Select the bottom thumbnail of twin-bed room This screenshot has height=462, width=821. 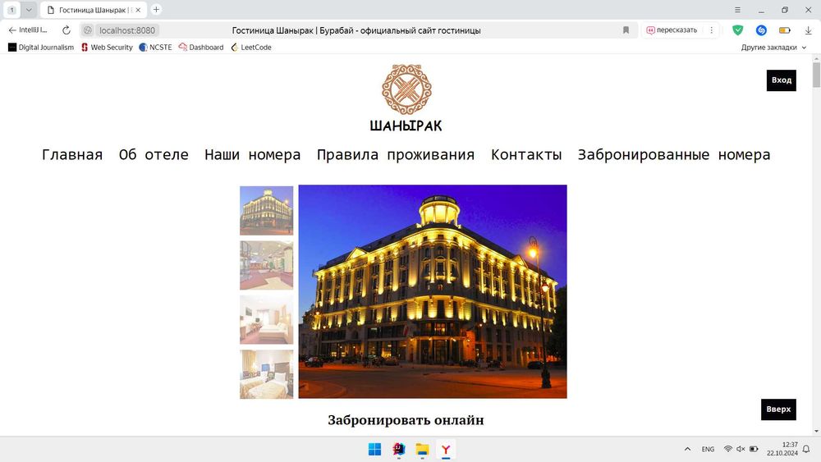(267, 374)
